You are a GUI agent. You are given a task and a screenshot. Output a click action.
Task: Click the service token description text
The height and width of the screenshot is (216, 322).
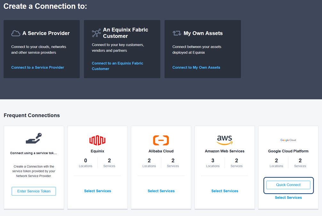(x=34, y=171)
